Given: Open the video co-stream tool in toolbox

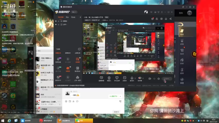Looking at the screenshot, I should pyautogui.click(x=58, y=60).
